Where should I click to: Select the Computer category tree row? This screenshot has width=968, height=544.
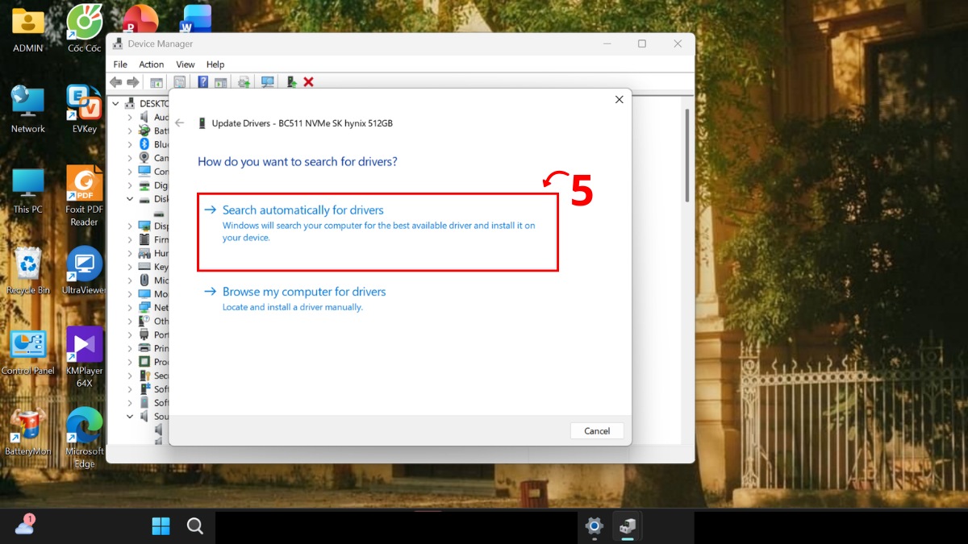153,172
